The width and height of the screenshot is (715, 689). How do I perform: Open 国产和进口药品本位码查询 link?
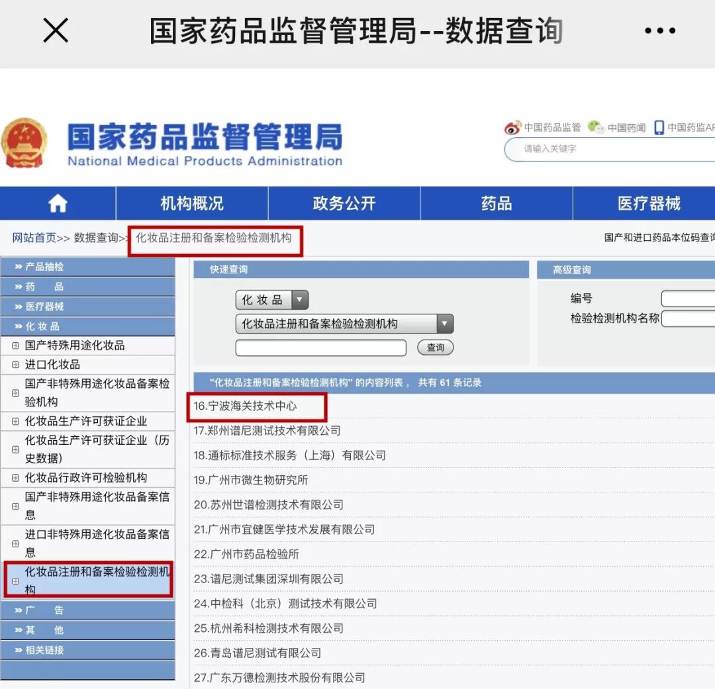pyautogui.click(x=659, y=238)
